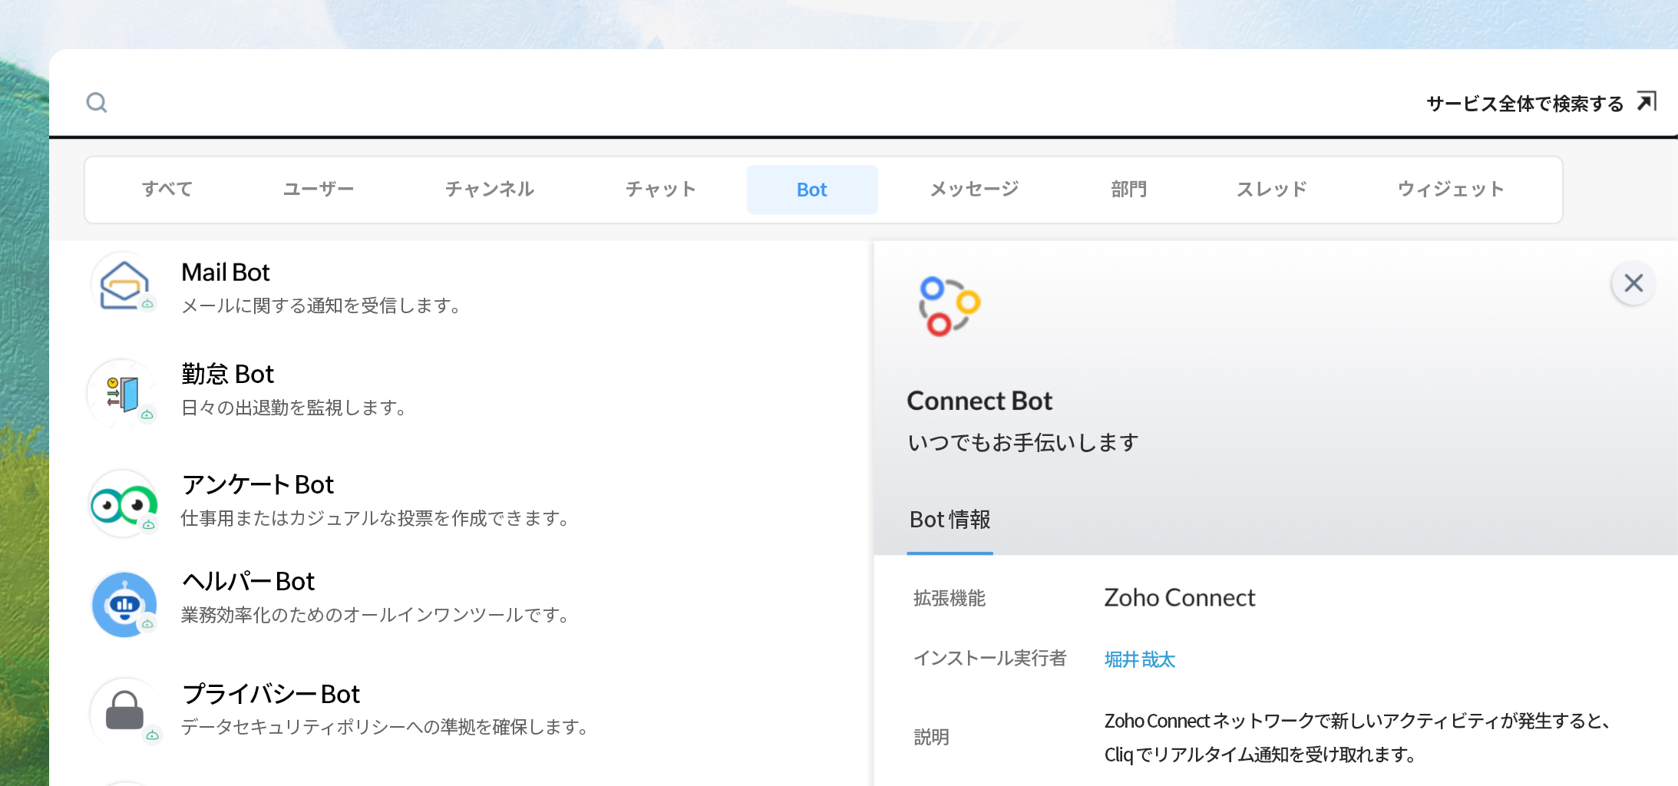Click the search magnifier icon
The width and height of the screenshot is (1678, 786).
(97, 102)
